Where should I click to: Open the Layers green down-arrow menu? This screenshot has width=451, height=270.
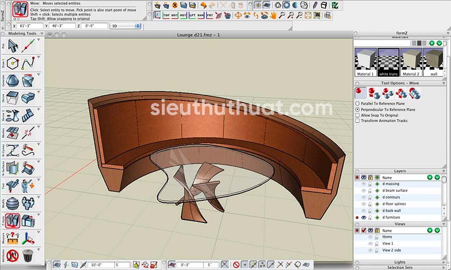coord(437,177)
